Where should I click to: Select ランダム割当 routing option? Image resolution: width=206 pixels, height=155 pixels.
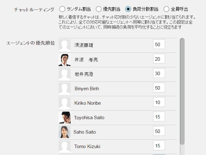click(x=62, y=9)
